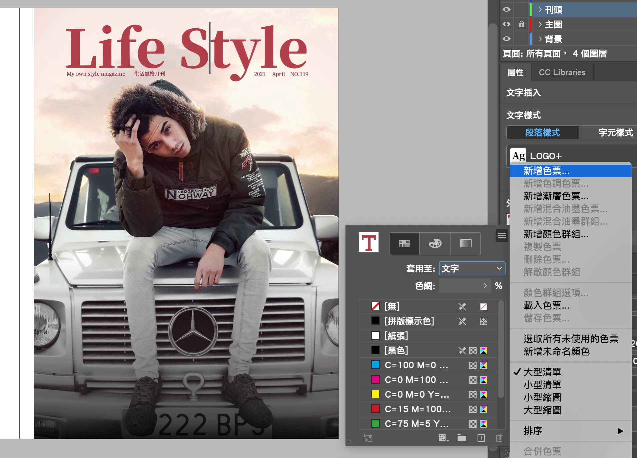The height and width of the screenshot is (458, 637).
Task: Switch to the color palette mixer icon
Action: coord(435,244)
